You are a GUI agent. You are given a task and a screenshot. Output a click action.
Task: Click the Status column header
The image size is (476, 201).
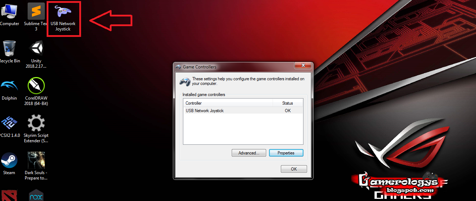pyautogui.click(x=288, y=103)
